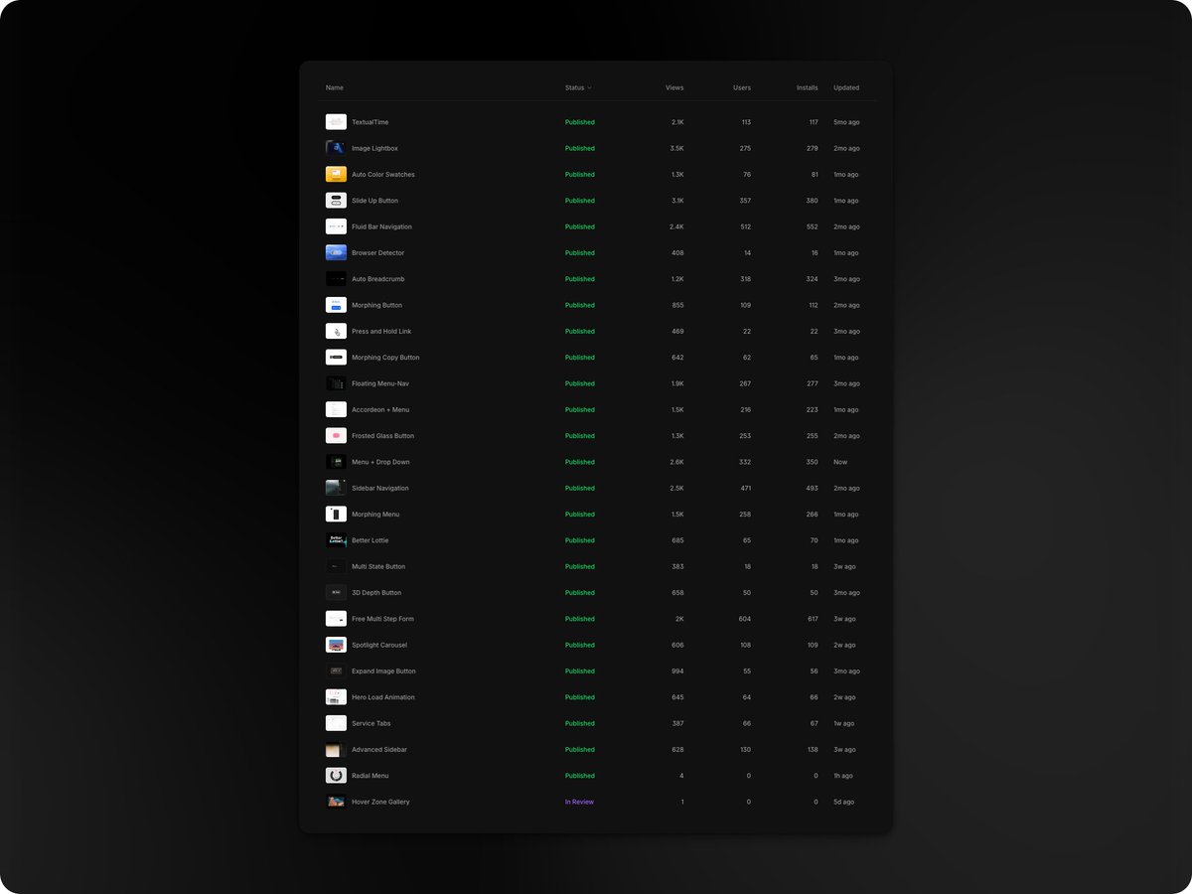Open the Floating Menu-Nav thumbnail
The height and width of the screenshot is (894, 1192).
click(x=336, y=383)
